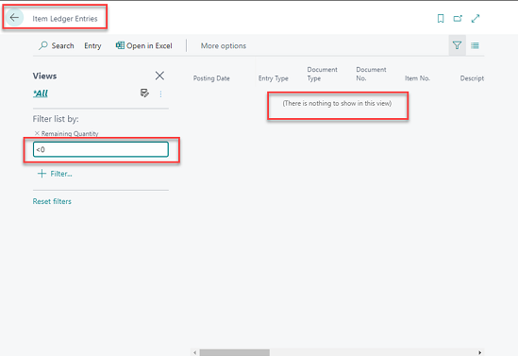Remove the Remaining Quantity filter

[x=37, y=133]
